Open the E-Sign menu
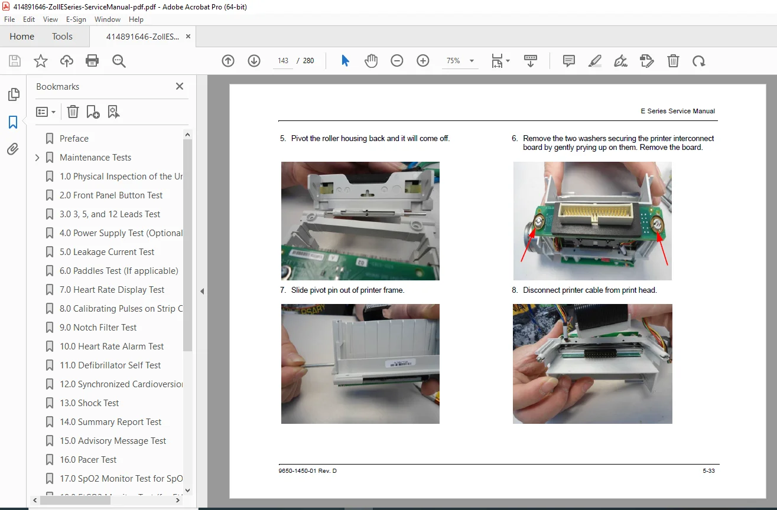This screenshot has width=777, height=510. coord(76,19)
